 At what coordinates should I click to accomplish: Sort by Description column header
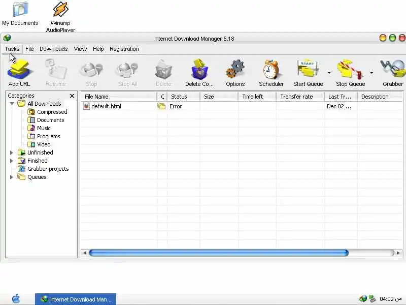[380, 97]
